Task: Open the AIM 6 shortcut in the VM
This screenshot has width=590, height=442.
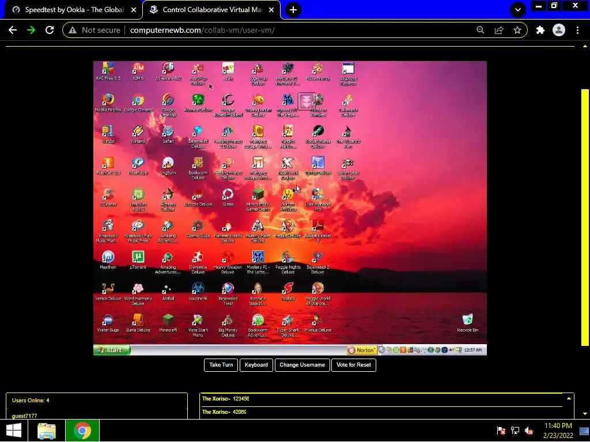Action: (x=138, y=71)
